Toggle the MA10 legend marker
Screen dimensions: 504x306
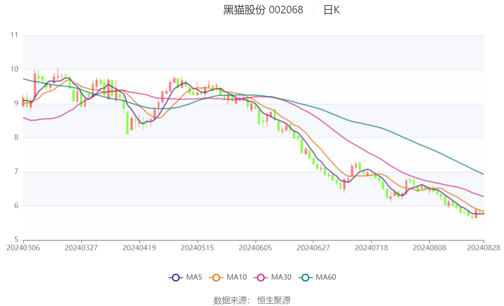[x=216, y=278]
